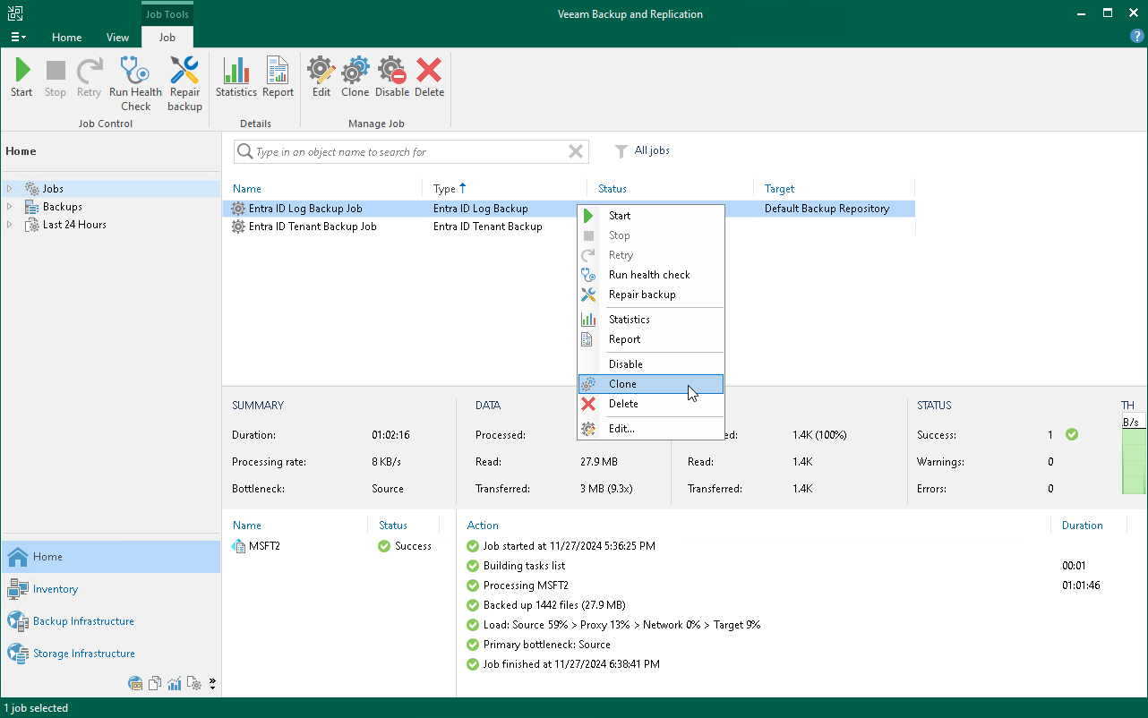The width and height of the screenshot is (1148, 718).
Task: Choose Disable in the context menu
Action: tap(651, 364)
